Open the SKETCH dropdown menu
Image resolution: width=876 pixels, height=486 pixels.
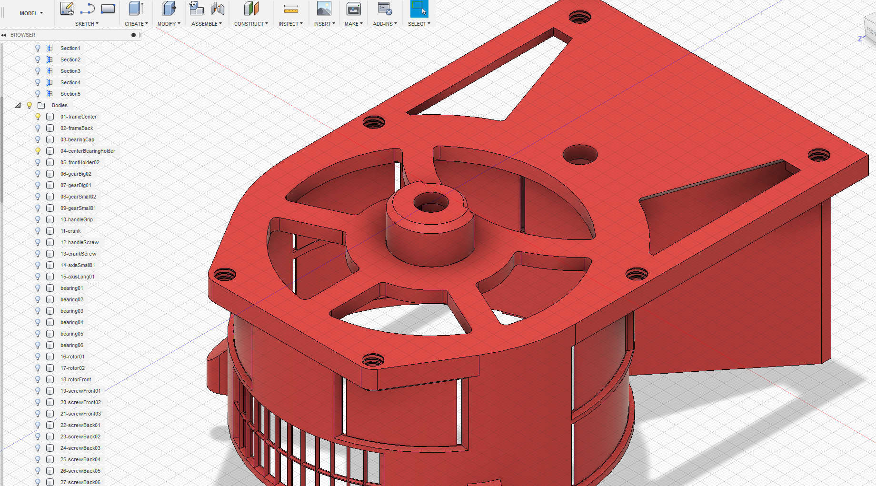pos(87,24)
